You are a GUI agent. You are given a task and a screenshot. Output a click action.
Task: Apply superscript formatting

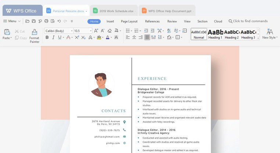77,38
